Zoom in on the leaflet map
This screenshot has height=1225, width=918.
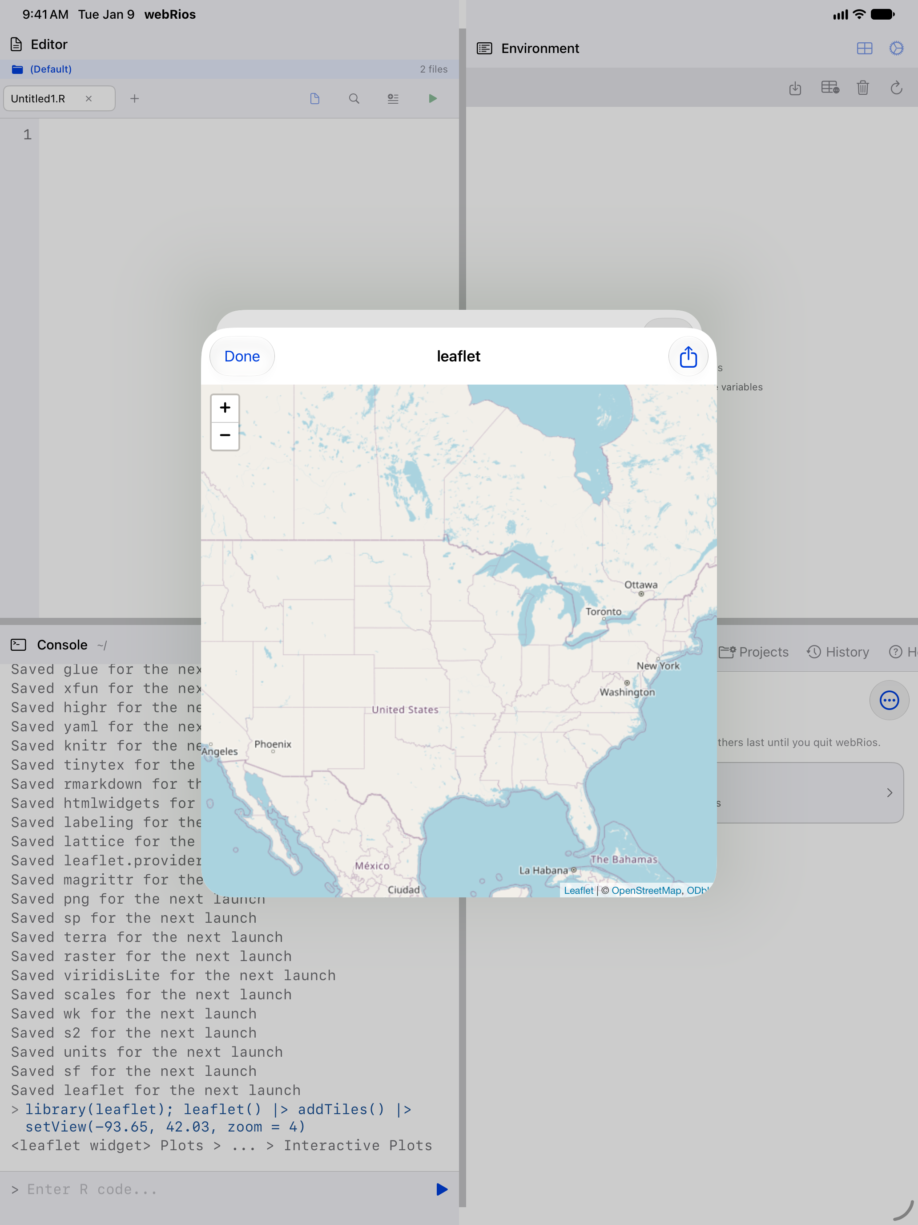coord(225,408)
